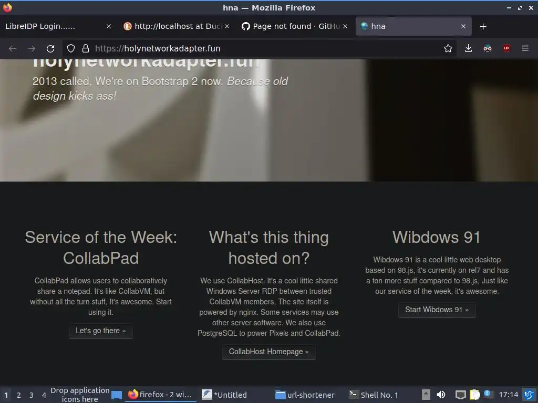Bookmark this page with the star
538x403 pixels.
pos(448,49)
